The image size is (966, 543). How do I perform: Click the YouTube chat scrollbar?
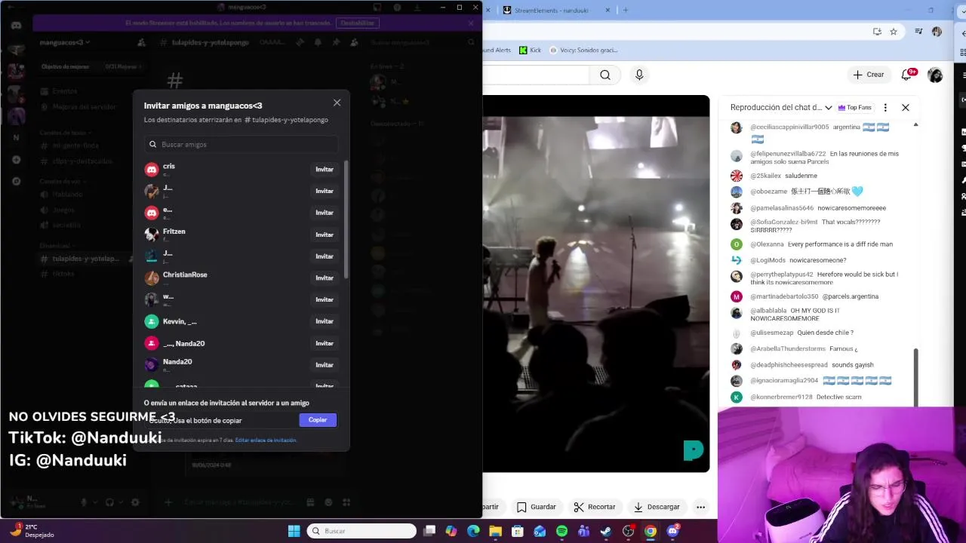pyautogui.click(x=916, y=376)
